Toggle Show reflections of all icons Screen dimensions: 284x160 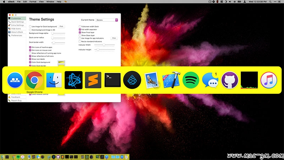click(x=30, y=56)
